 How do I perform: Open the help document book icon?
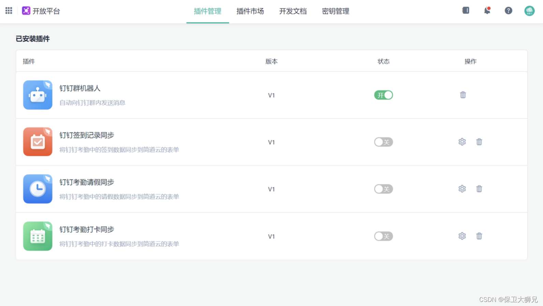click(x=466, y=10)
